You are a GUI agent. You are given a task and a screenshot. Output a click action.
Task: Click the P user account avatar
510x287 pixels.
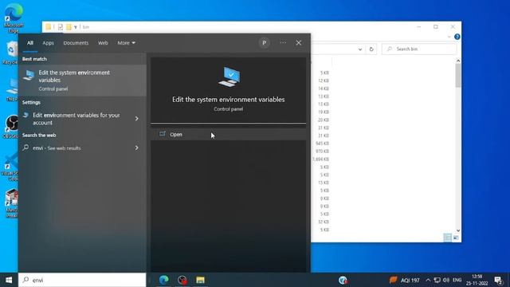(264, 43)
